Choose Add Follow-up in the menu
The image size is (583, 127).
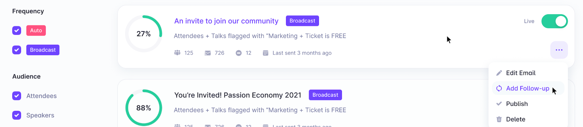(527, 88)
